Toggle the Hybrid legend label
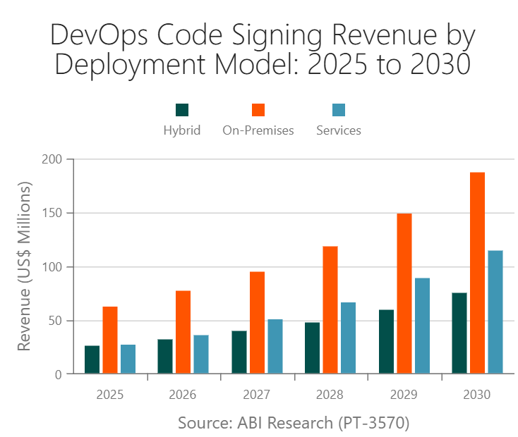Screen dimensions: 518x437 182,130
